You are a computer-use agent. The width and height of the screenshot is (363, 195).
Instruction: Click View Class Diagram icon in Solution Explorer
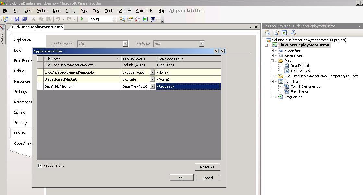293,33
